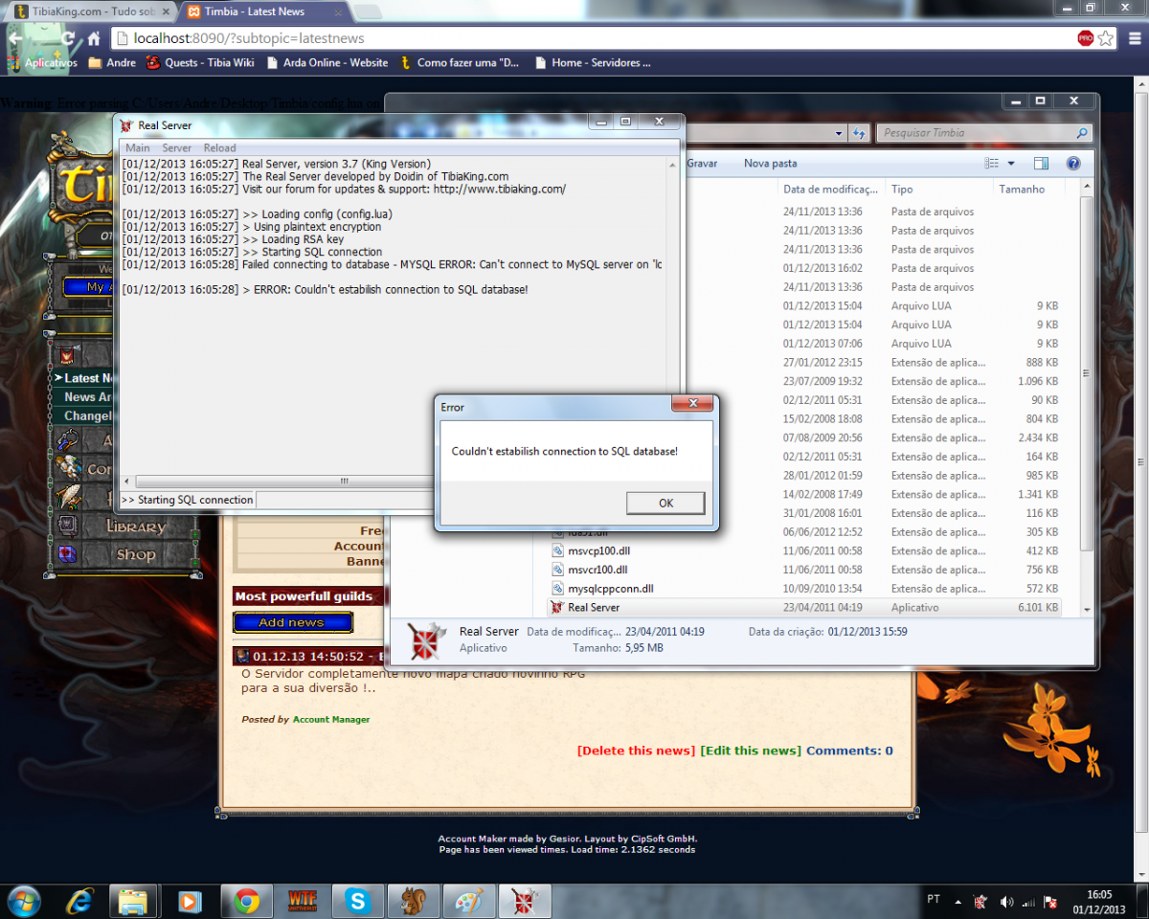Click the Explorer scroll-down arrow
This screenshot has height=919, width=1149.
click(x=1087, y=609)
